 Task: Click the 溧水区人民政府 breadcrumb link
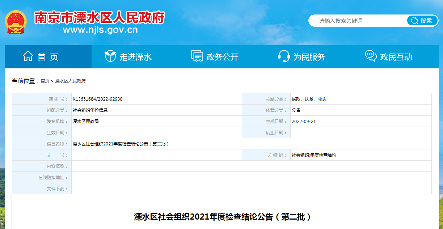point(70,81)
